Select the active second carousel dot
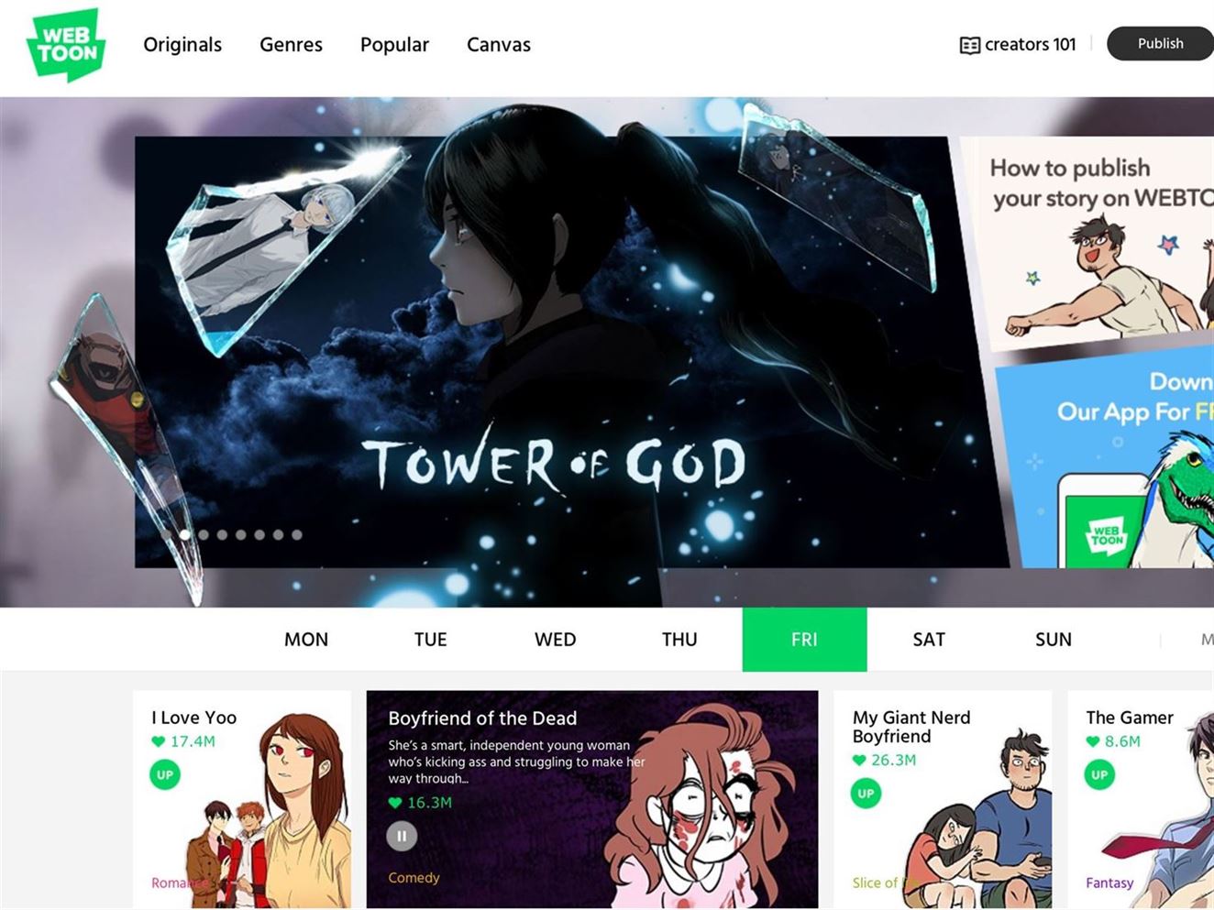This screenshot has height=910, width=1214. [185, 534]
